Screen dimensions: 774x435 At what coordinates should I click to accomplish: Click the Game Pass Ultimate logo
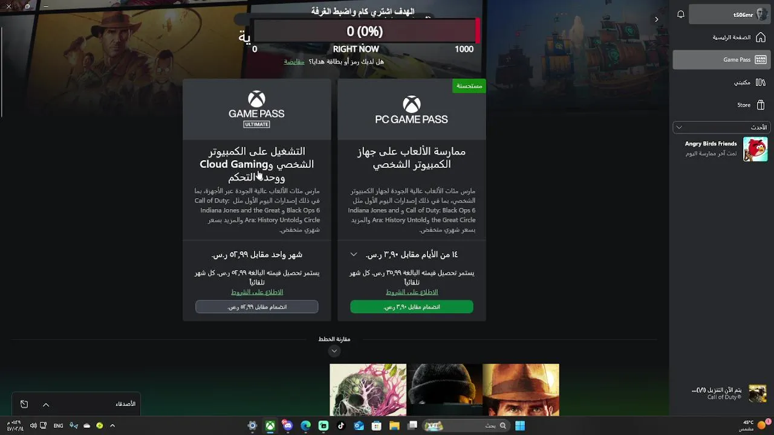[256, 109]
